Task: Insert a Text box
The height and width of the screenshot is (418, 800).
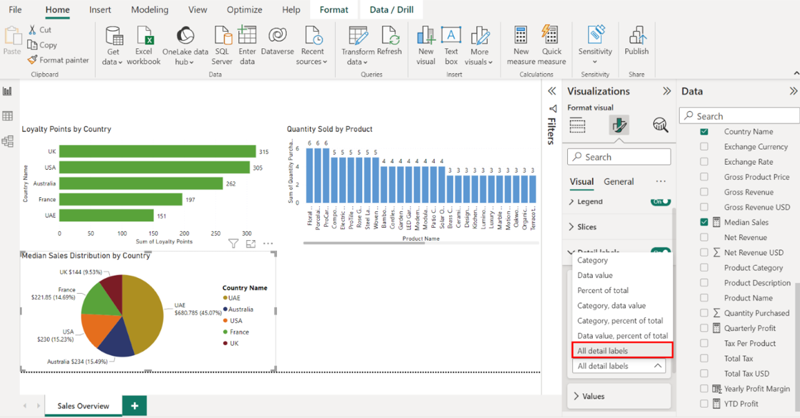Action: (451, 36)
